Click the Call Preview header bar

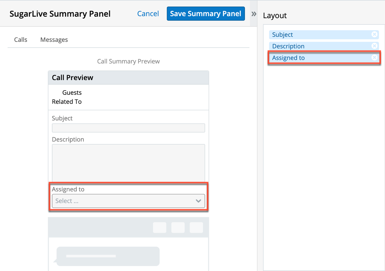pyautogui.click(x=128, y=78)
